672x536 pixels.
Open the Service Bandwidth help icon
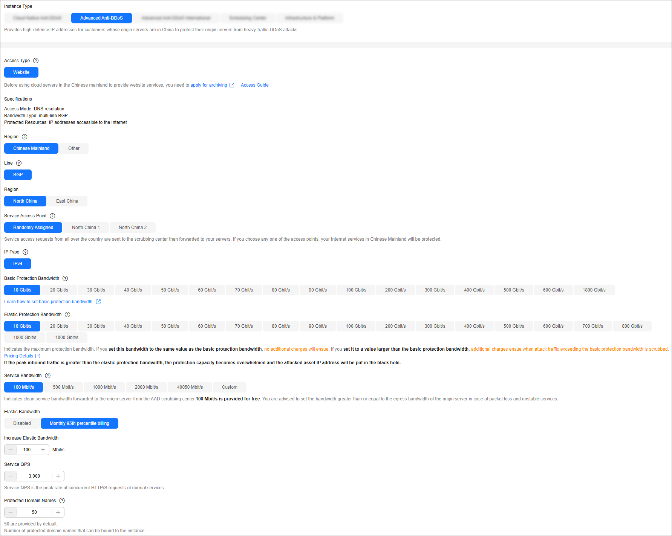47,376
